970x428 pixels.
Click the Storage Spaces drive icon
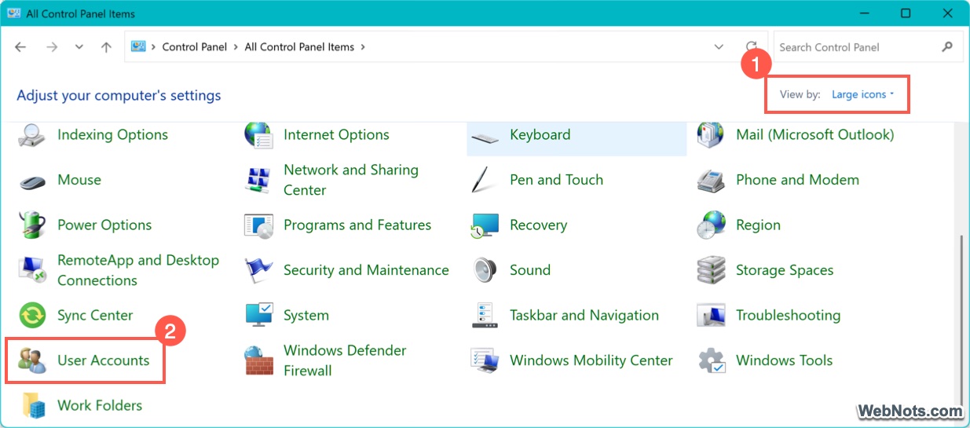(x=711, y=270)
